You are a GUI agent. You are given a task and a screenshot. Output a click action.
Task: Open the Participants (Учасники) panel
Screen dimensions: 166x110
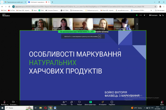point(64,103)
